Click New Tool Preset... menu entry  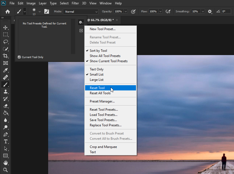(102, 29)
